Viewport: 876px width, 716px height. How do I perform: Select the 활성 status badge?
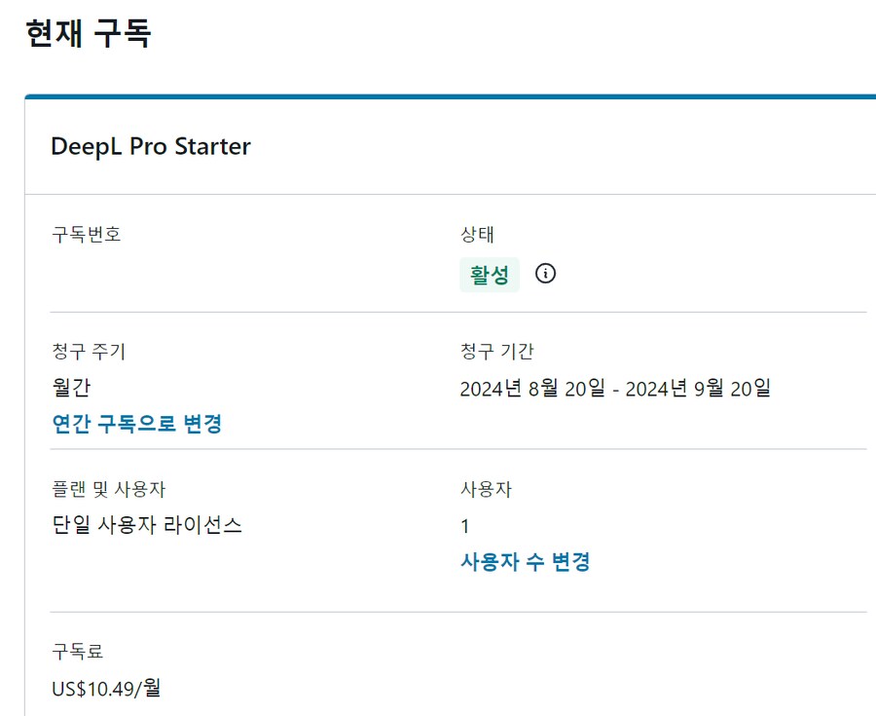pos(489,274)
